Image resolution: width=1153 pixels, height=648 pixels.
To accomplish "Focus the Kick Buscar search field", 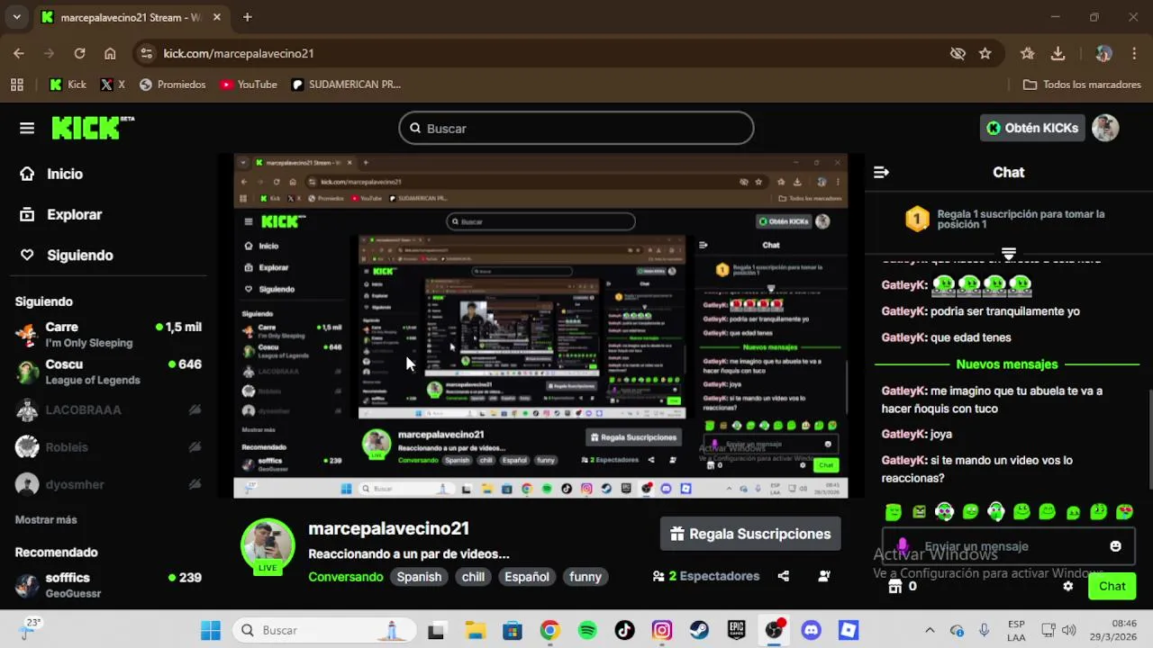I will point(576,128).
